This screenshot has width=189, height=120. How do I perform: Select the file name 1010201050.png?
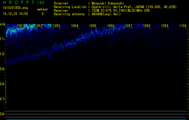point(16,8)
